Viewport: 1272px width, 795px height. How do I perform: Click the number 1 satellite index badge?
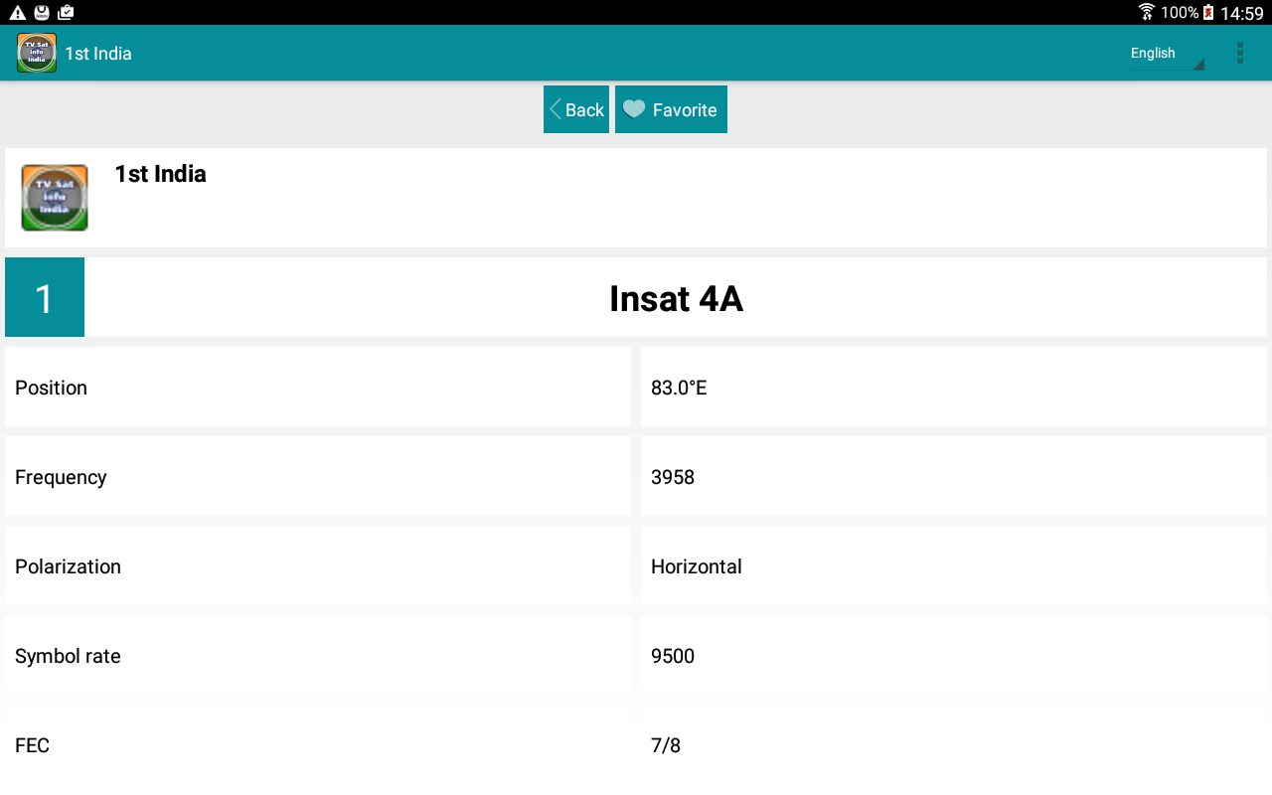tap(45, 297)
